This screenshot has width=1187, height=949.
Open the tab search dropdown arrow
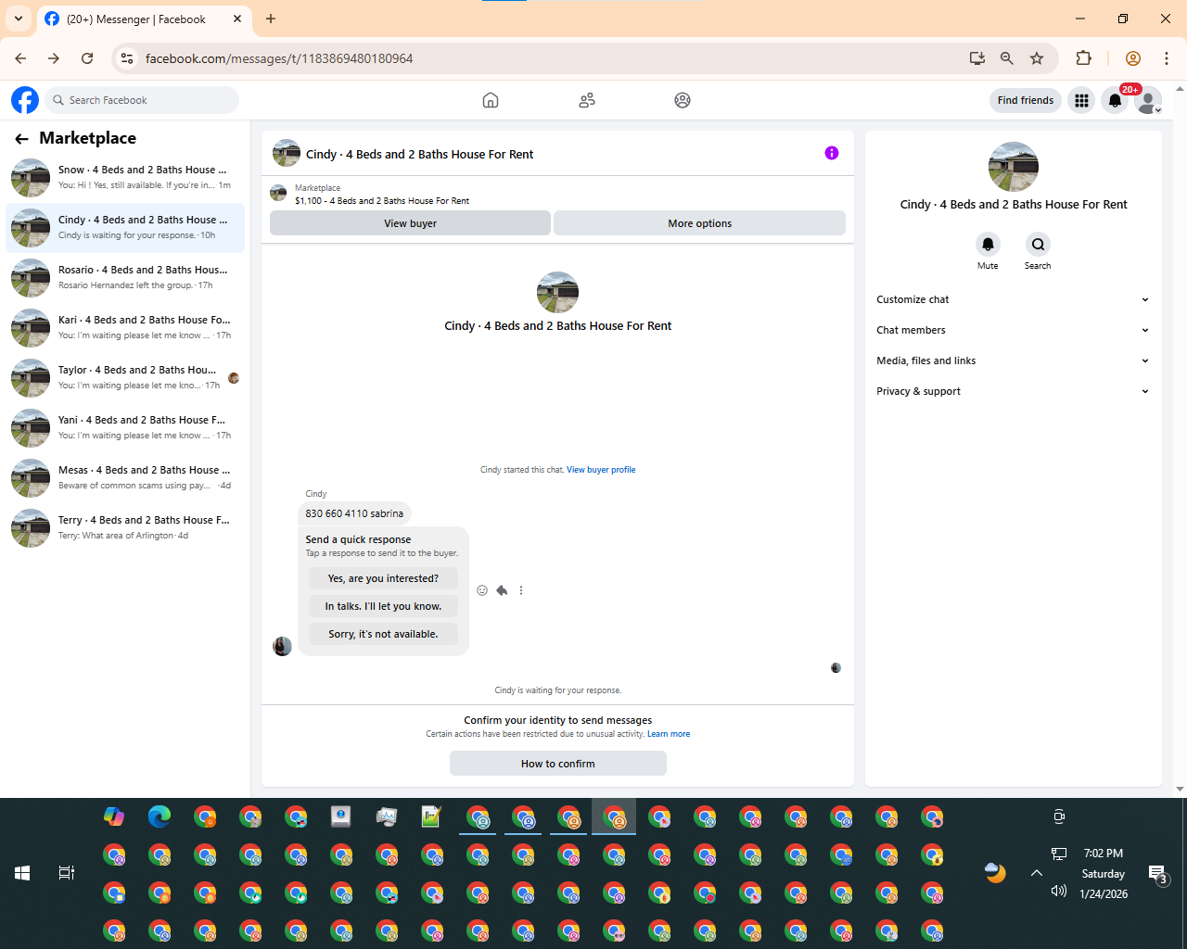click(x=19, y=19)
